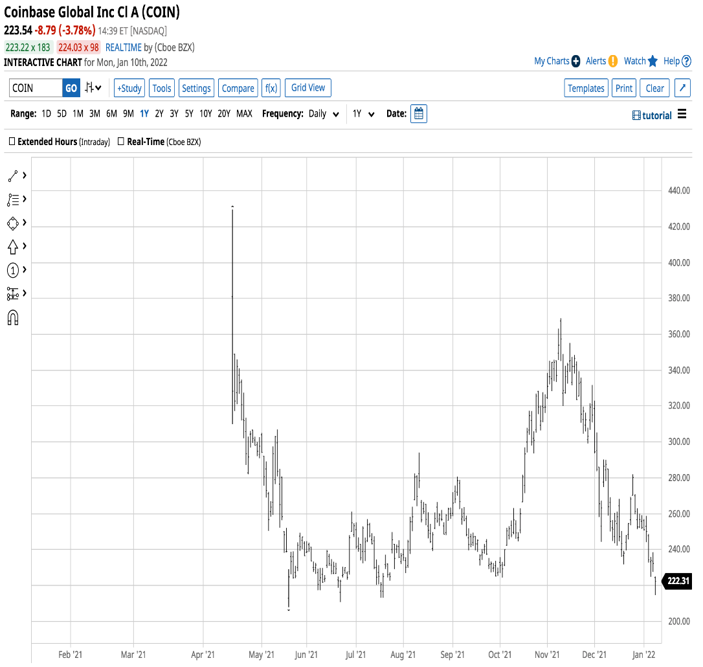The width and height of the screenshot is (703, 667).
Task: Expand the shapes tool options chevron
Action: (24, 222)
